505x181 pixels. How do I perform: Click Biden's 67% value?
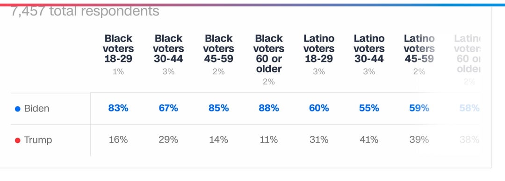click(x=168, y=108)
